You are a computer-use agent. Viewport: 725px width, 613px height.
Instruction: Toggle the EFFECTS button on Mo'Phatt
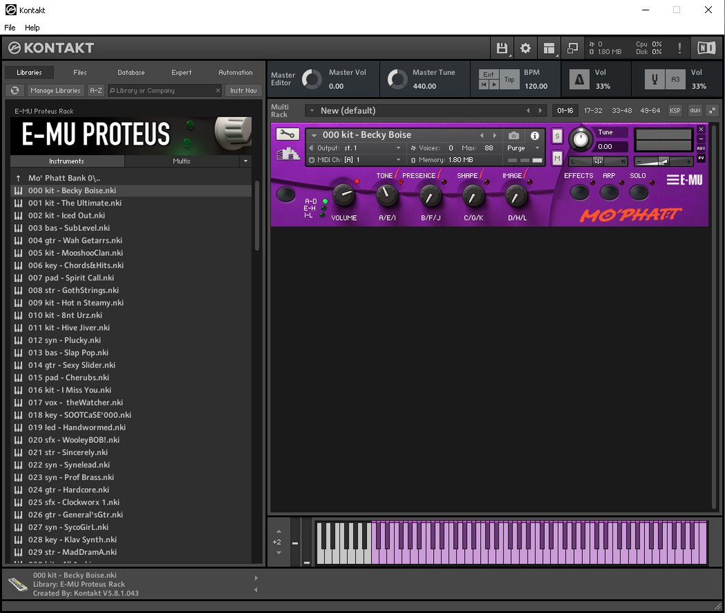pyautogui.click(x=578, y=192)
